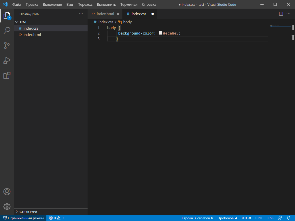Open index.html from the file explorer
The height and width of the screenshot is (221, 295).
point(51,35)
